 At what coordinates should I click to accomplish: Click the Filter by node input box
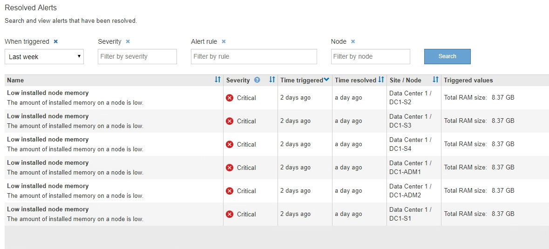coord(370,57)
